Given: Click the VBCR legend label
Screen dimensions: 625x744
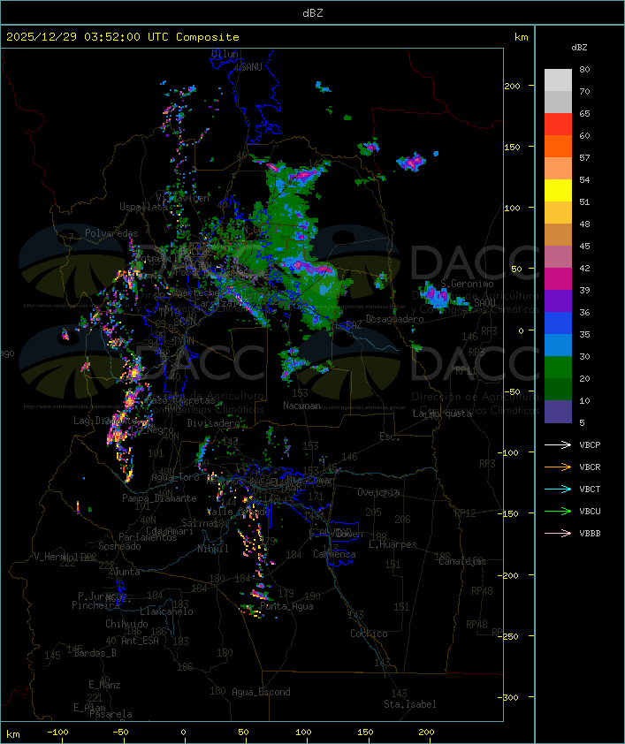Looking at the screenshot, I should [590, 467].
